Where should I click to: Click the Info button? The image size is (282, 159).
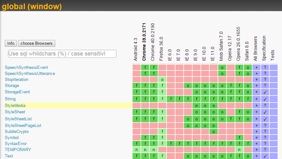pyautogui.click(x=11, y=43)
